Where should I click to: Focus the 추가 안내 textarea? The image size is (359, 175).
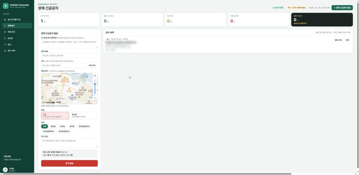[69, 143]
